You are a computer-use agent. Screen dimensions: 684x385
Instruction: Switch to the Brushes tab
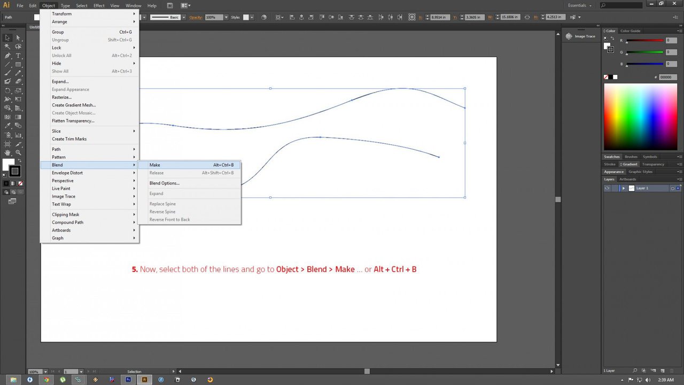tap(631, 157)
